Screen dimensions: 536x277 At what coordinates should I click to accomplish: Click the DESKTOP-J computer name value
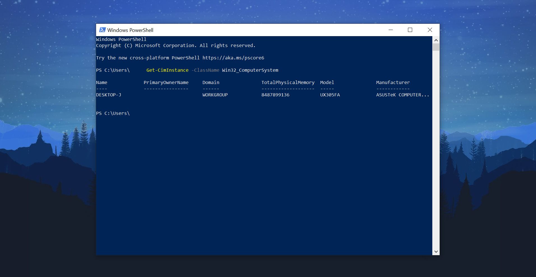tap(109, 95)
